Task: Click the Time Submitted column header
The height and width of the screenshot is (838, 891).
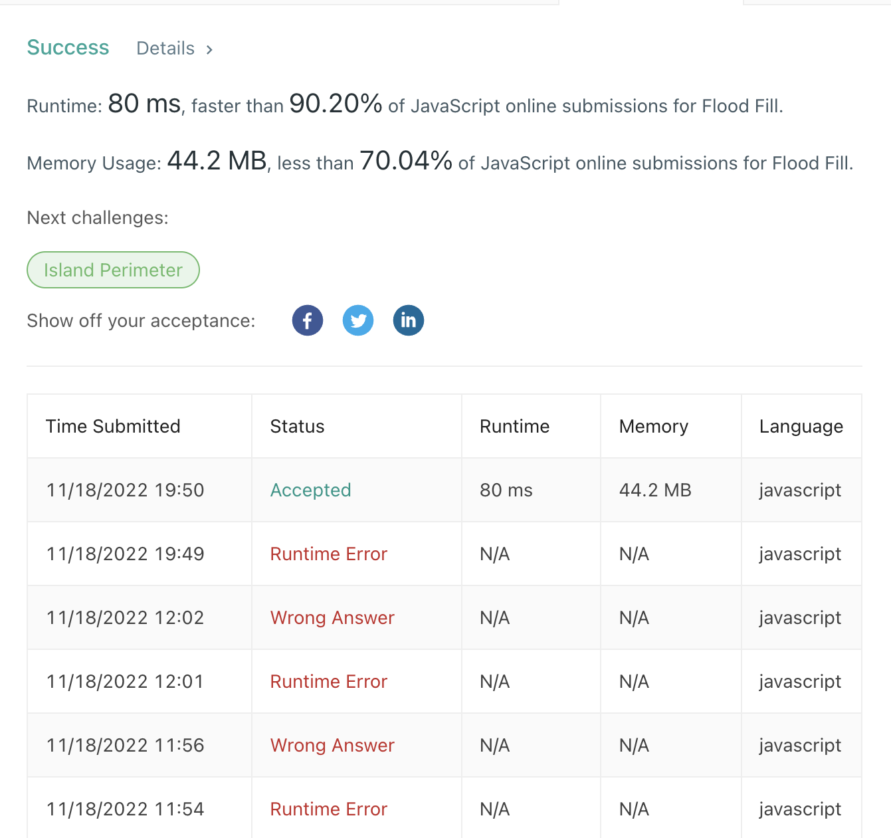Action: tap(113, 426)
